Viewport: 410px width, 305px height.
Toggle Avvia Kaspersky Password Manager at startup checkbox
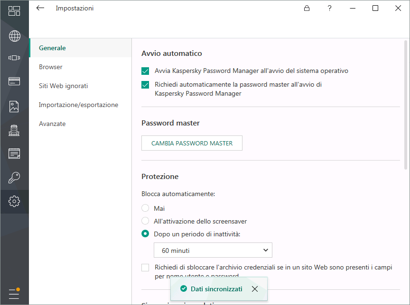[145, 71]
